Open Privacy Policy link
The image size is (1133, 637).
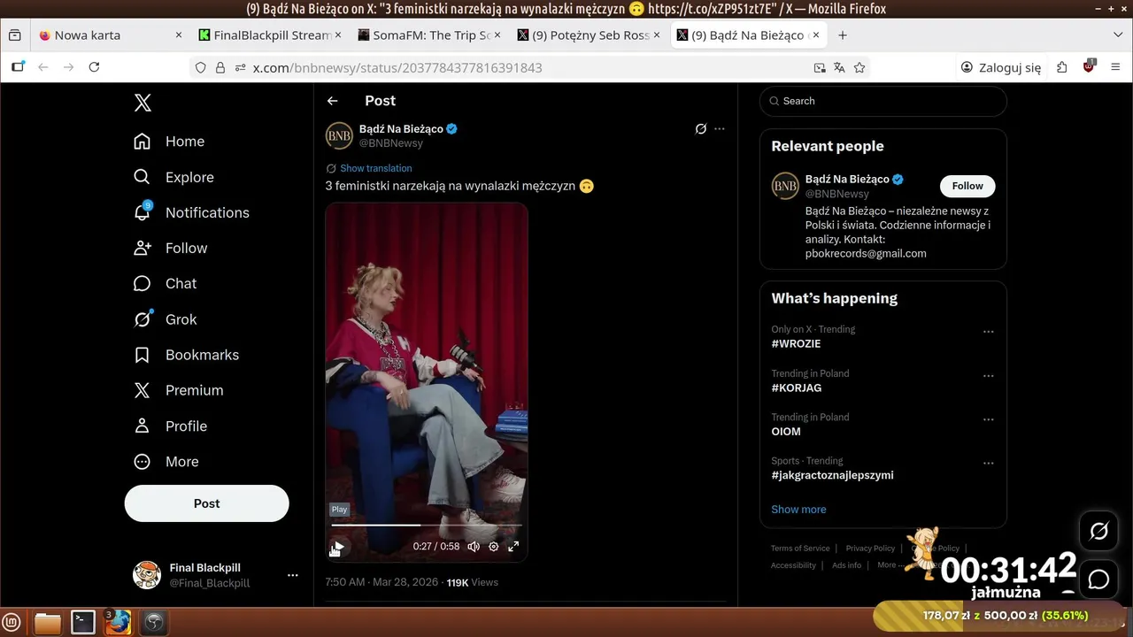pos(870,549)
